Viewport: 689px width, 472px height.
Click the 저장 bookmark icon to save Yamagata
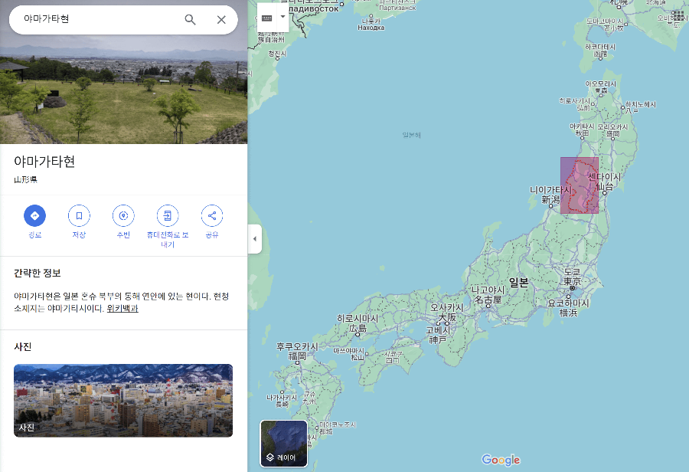click(79, 215)
